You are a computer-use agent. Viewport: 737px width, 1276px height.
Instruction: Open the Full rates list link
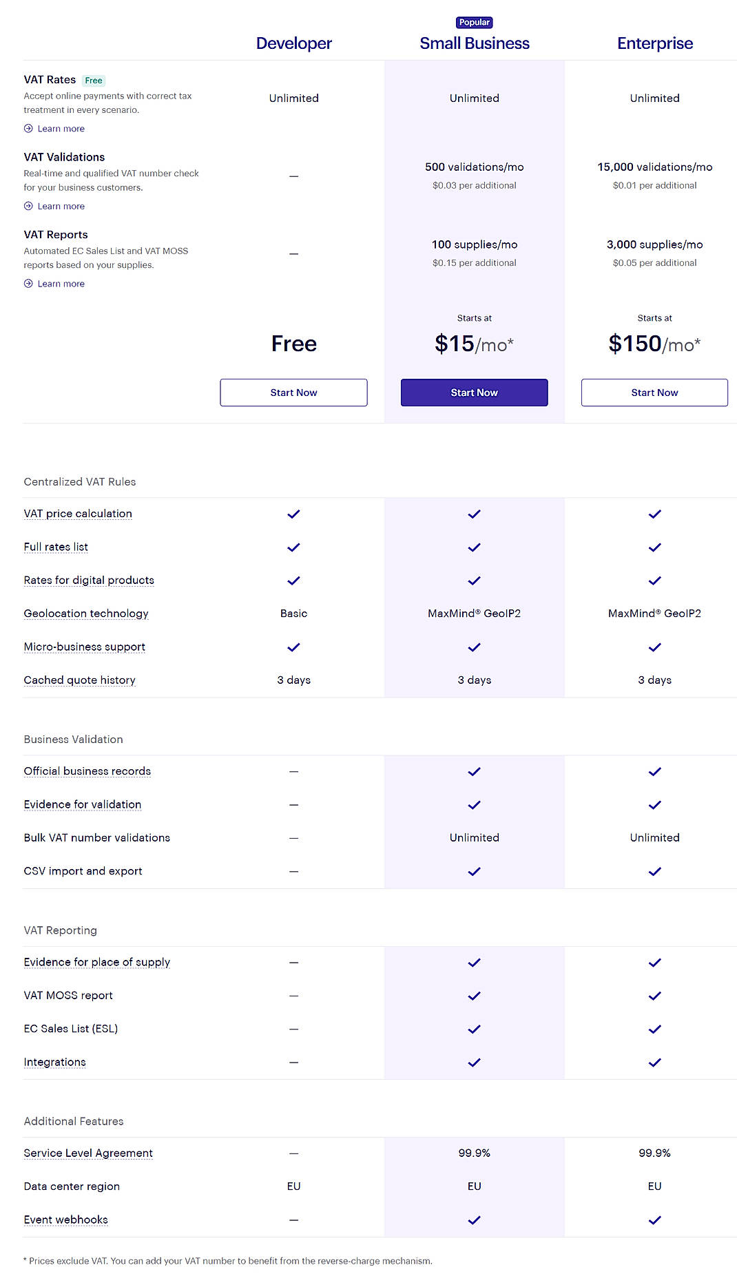pyautogui.click(x=55, y=546)
